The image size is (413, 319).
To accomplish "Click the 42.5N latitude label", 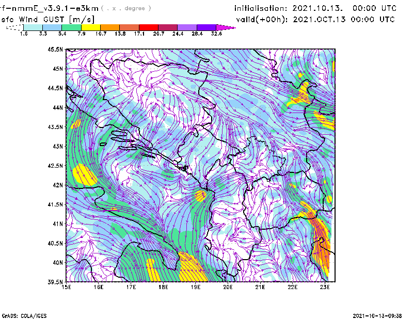I will tap(55, 166).
